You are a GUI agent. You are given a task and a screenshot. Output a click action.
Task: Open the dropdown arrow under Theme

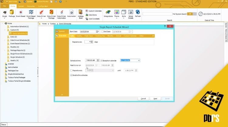(117, 18)
